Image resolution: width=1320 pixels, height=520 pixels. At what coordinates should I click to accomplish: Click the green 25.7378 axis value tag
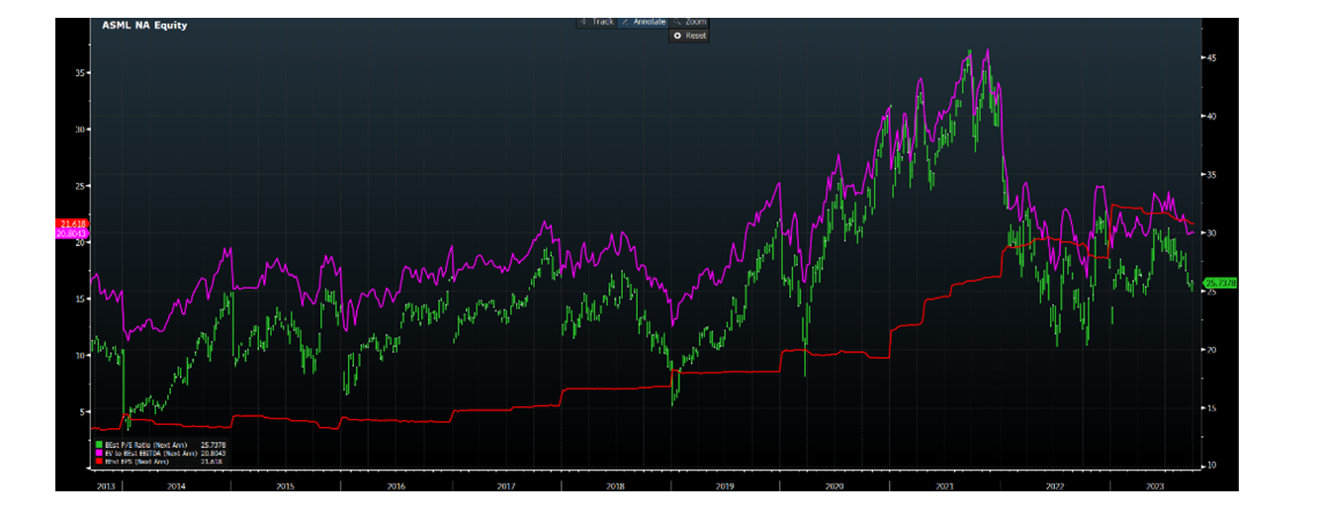pyautogui.click(x=1220, y=284)
